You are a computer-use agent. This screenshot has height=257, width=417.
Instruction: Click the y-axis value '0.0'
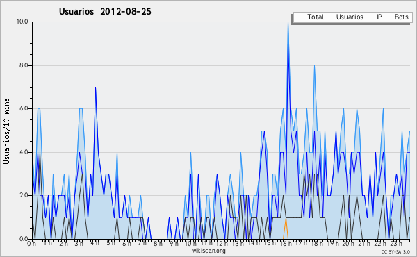[x=24, y=239]
